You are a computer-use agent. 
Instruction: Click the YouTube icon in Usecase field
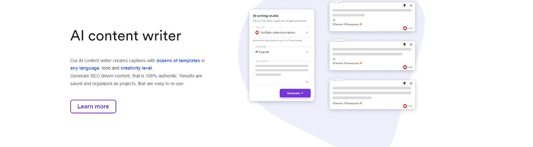[x=257, y=33]
